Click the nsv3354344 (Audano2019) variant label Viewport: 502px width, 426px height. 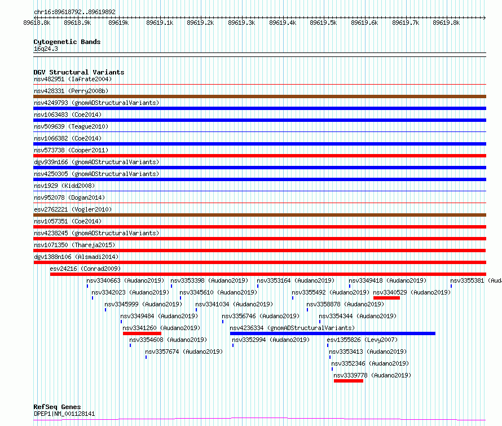pyautogui.click(x=358, y=316)
